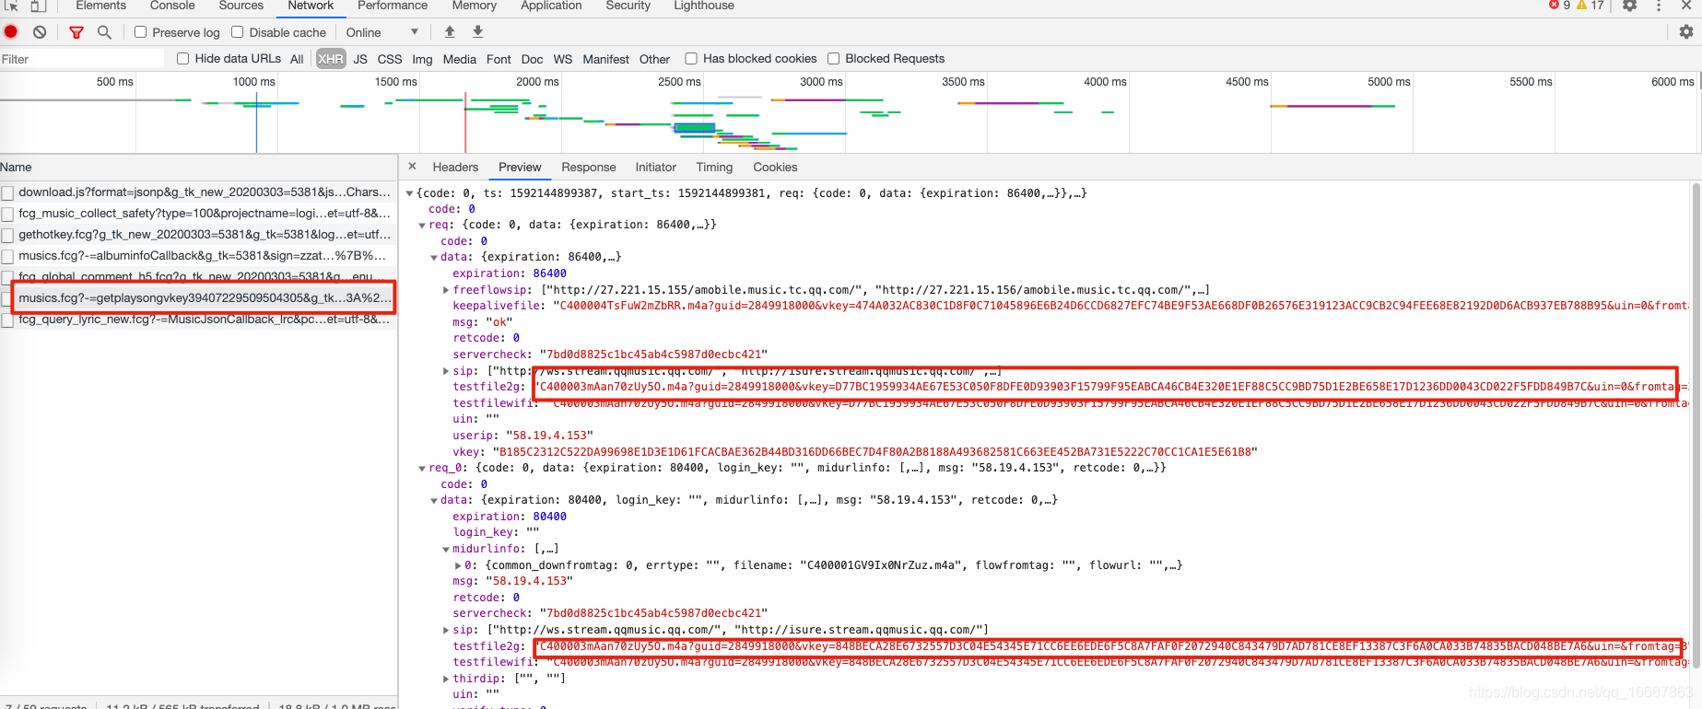Switch to the Sources panel

241,6
